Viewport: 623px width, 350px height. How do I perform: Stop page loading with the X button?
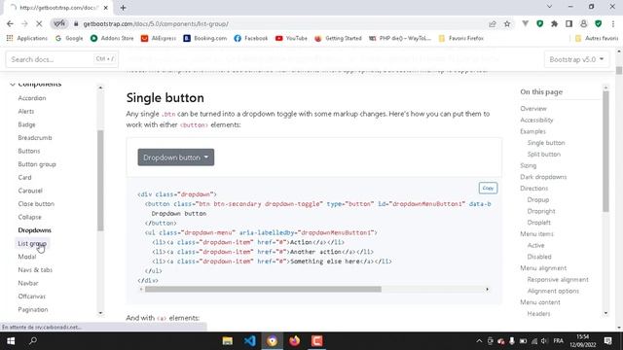[x=39, y=23]
